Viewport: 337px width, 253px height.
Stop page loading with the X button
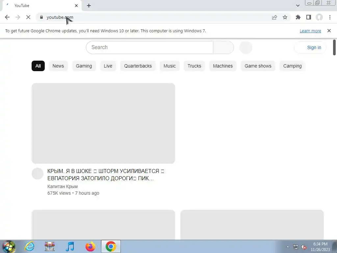(x=28, y=17)
